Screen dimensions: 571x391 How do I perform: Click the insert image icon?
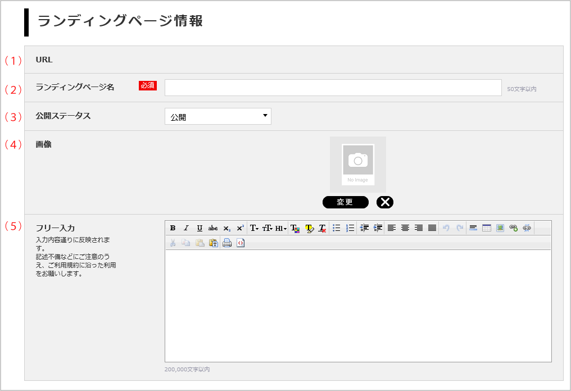coord(499,228)
